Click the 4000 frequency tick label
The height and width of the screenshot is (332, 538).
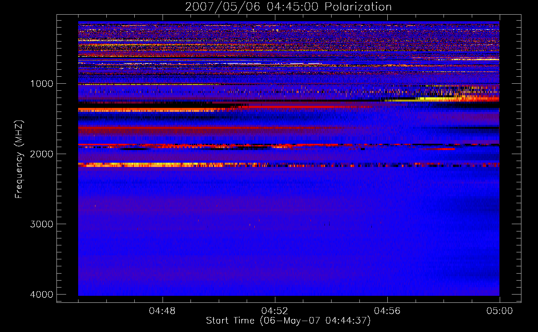pyautogui.click(x=42, y=294)
